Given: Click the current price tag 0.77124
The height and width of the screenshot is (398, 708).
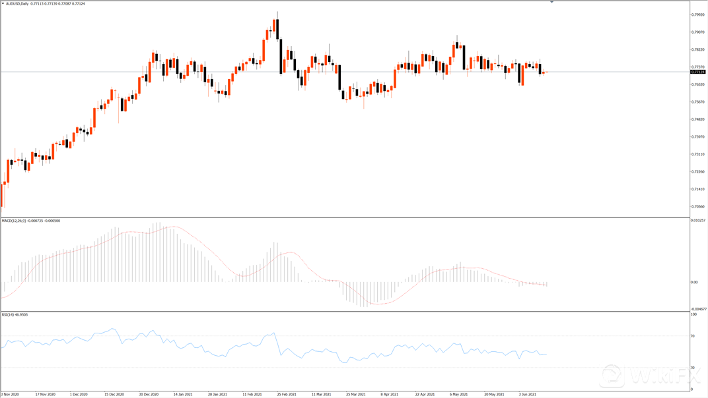Looking at the screenshot, I should tap(696, 72).
